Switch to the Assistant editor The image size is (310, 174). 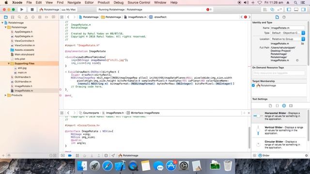click(272, 10)
